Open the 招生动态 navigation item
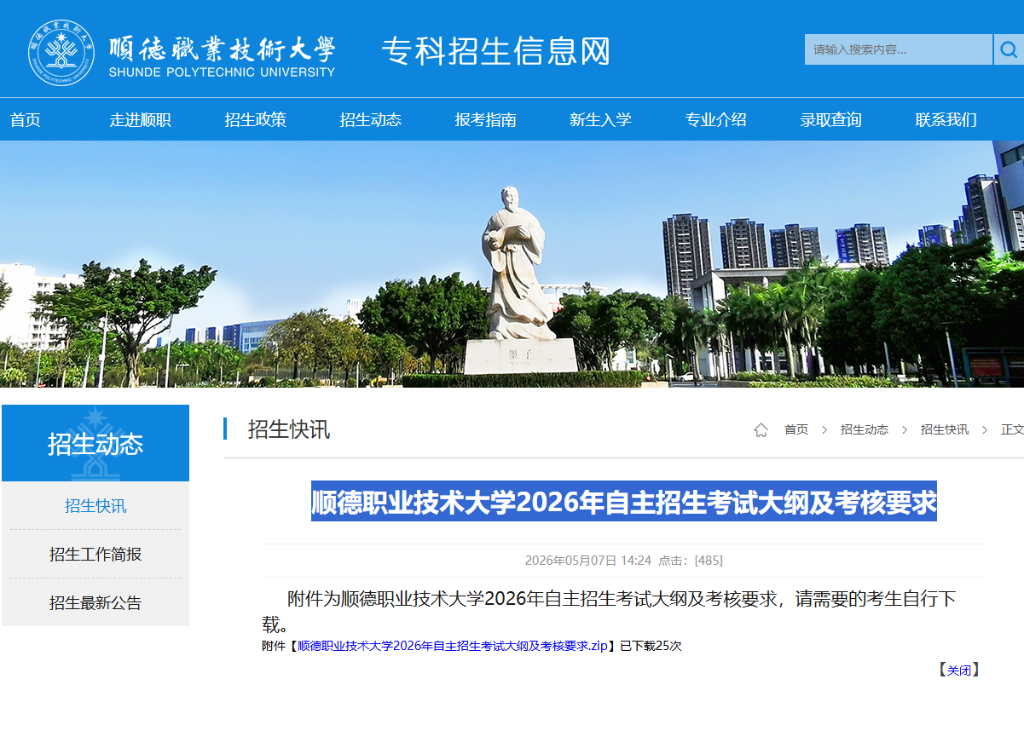Screen dimensions: 1024x754 371,120
